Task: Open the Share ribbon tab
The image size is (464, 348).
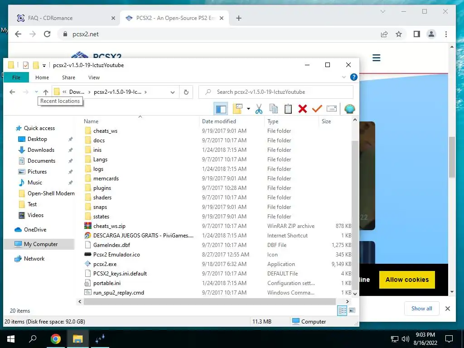Action: pos(68,77)
